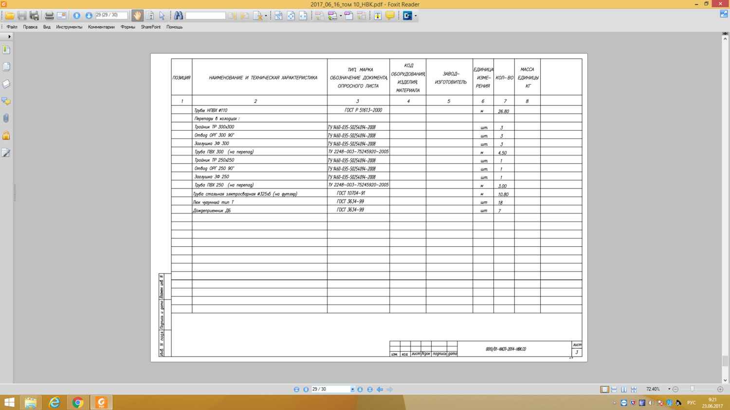Open the Вид menu
This screenshot has height=410, width=730.
47,27
